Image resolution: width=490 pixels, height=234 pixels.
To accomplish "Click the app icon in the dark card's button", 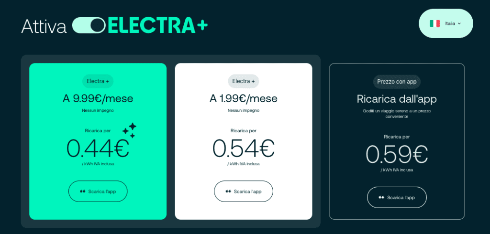I will pyautogui.click(x=381, y=197).
